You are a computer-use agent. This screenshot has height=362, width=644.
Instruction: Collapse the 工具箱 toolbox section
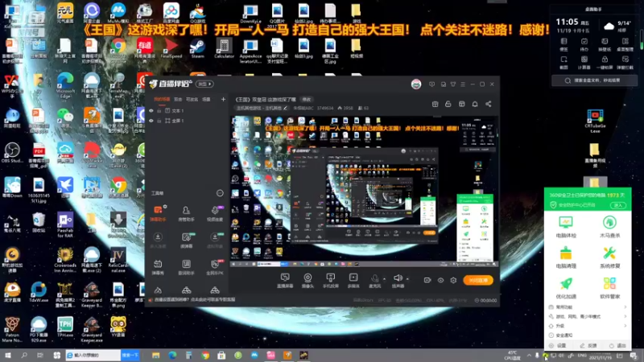220,193
